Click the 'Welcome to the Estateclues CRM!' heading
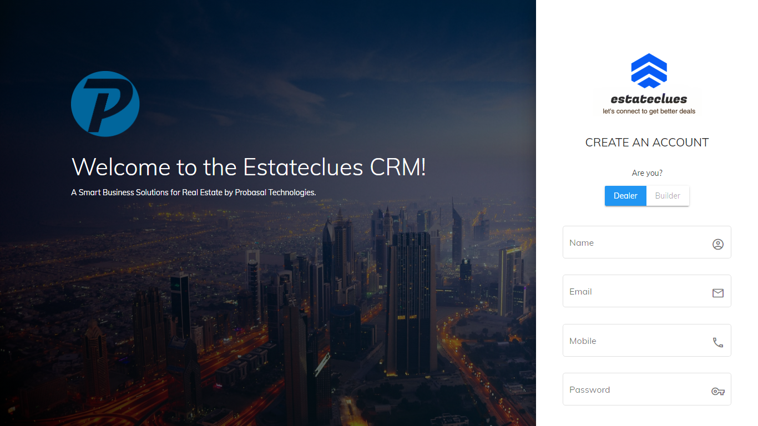758x426 pixels. [249, 167]
